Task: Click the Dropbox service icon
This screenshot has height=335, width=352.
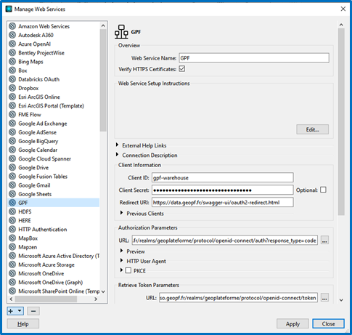Action: point(12,88)
